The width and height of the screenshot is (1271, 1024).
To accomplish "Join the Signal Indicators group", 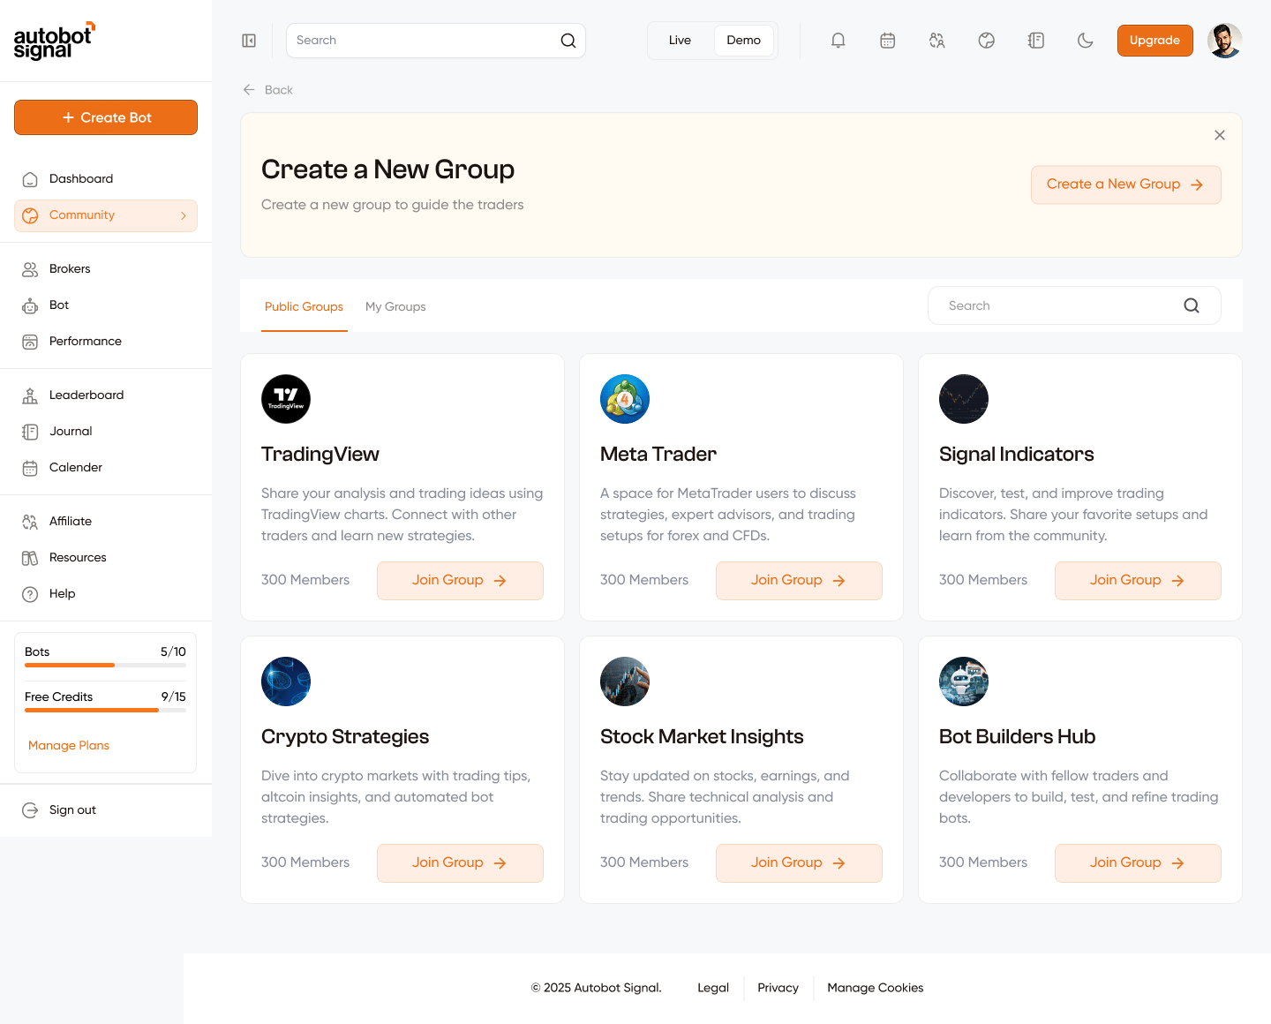I will [1138, 581].
